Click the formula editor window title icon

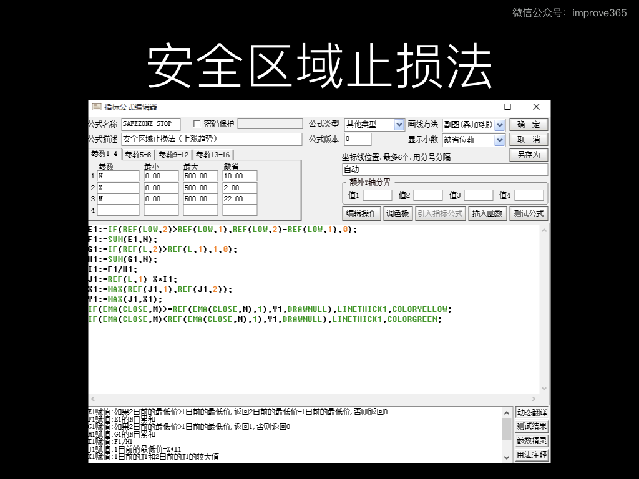[x=96, y=107]
